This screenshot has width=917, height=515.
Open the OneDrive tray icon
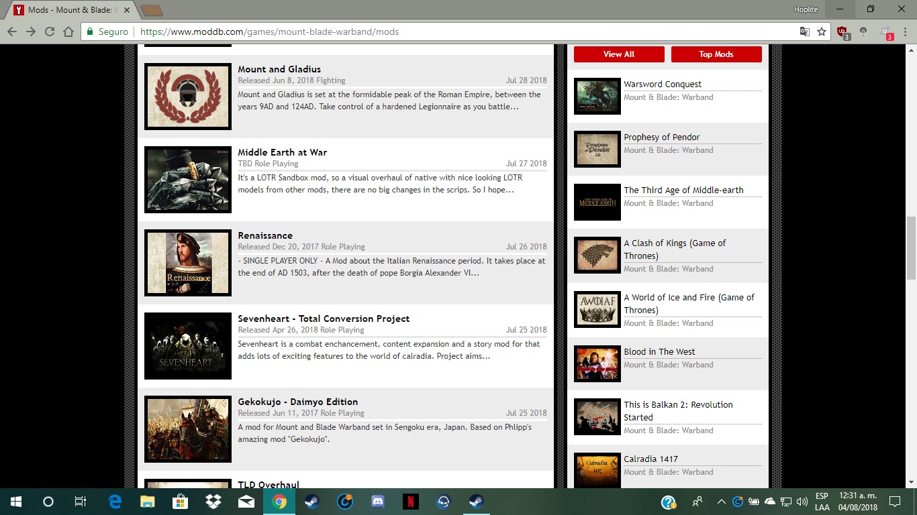[x=769, y=502]
